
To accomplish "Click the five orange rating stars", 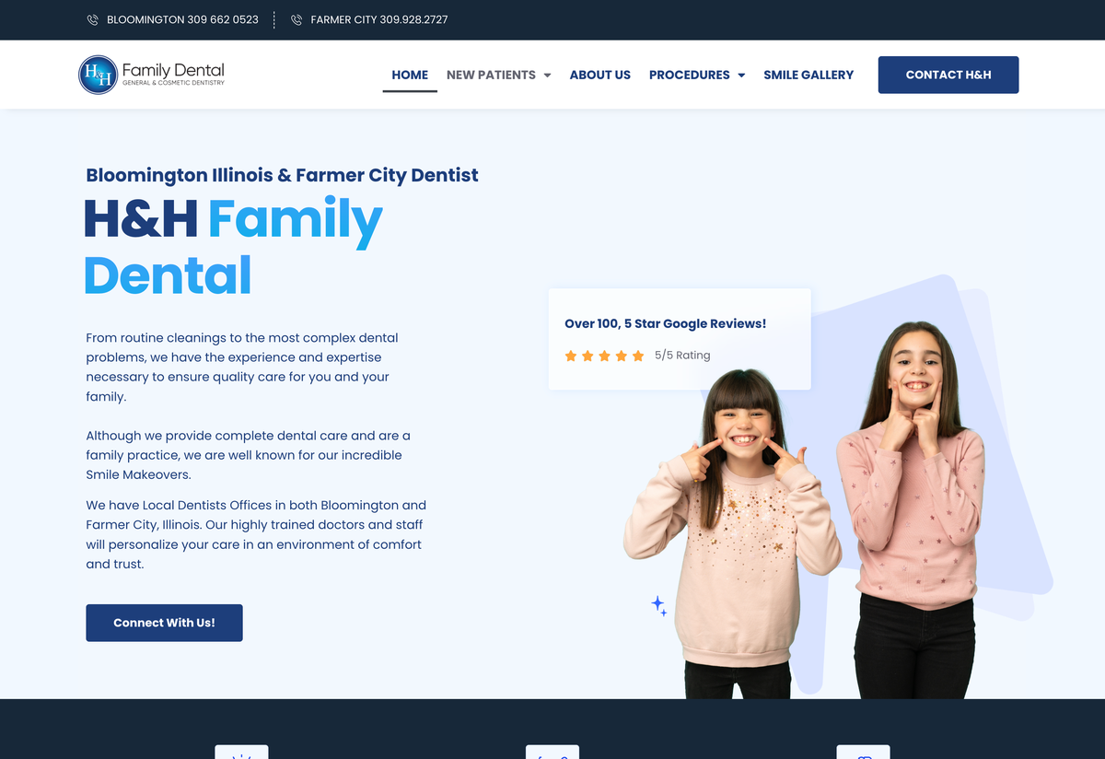I will click(604, 356).
